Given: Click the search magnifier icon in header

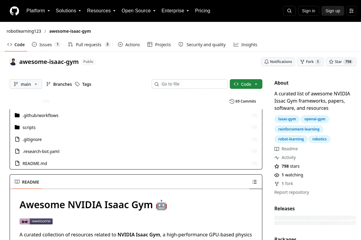Looking at the screenshot, I should tap(289, 11).
